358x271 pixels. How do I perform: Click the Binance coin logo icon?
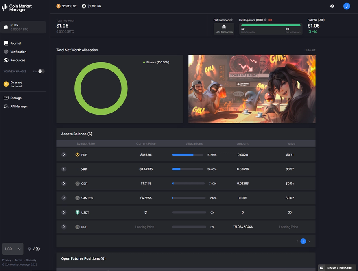[6, 84]
